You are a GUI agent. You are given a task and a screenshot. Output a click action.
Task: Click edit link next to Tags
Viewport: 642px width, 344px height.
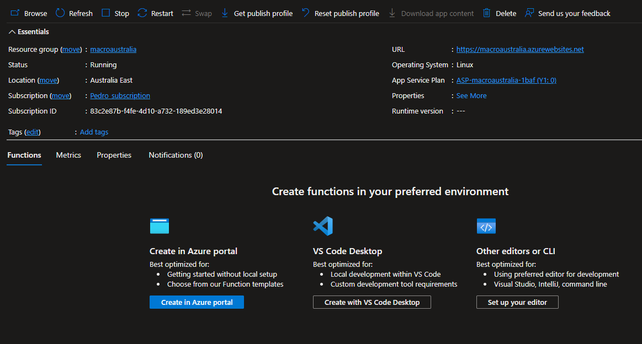point(33,132)
